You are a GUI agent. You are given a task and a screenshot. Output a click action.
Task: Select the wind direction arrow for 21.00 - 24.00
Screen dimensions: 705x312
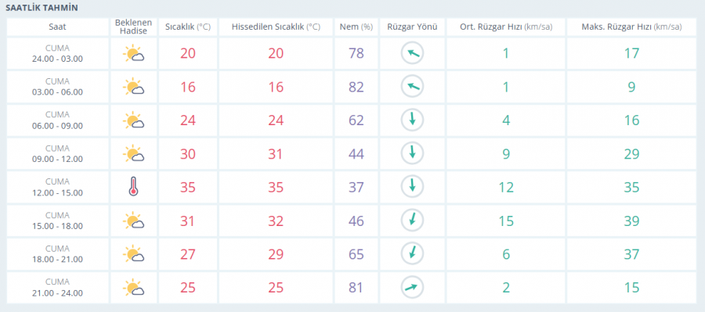point(412,287)
